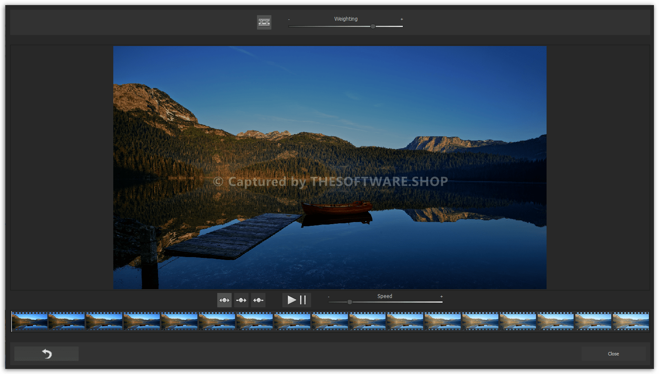Click the Weighting slider handle
The height and width of the screenshot is (374, 659).
(373, 26)
